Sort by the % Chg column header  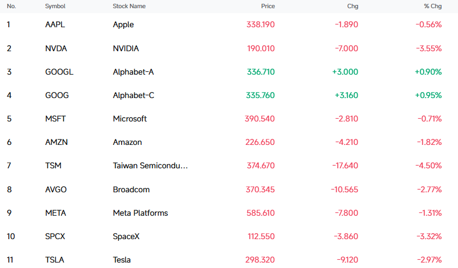[x=432, y=6]
